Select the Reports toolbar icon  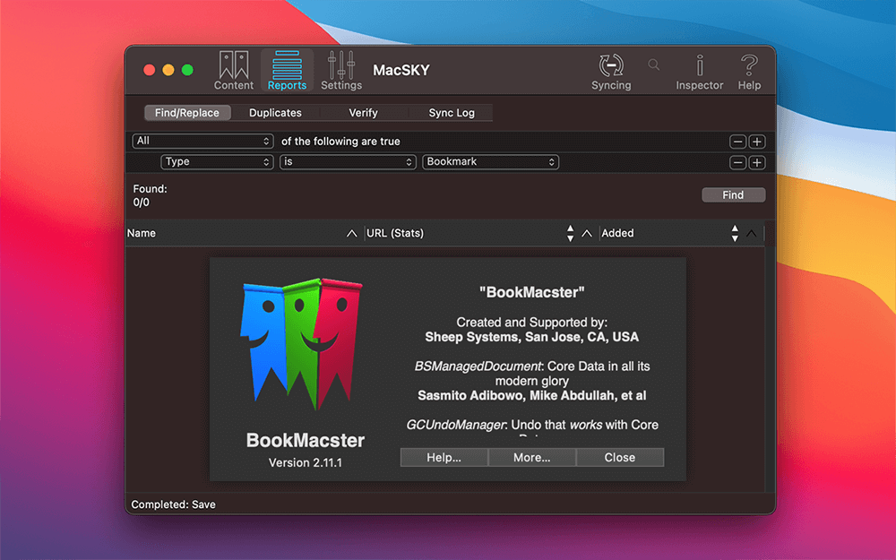tap(287, 70)
